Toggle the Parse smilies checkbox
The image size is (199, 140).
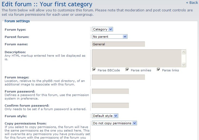(x=127, y=70)
